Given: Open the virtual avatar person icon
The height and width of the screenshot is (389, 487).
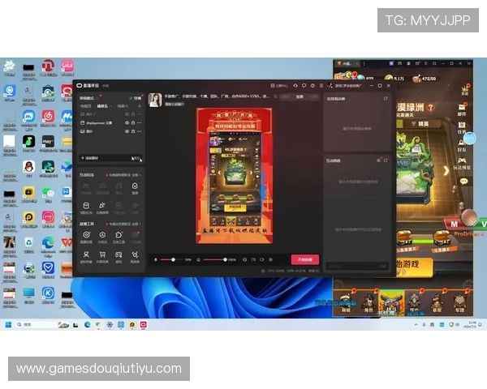Looking at the screenshot, I should (86, 254).
